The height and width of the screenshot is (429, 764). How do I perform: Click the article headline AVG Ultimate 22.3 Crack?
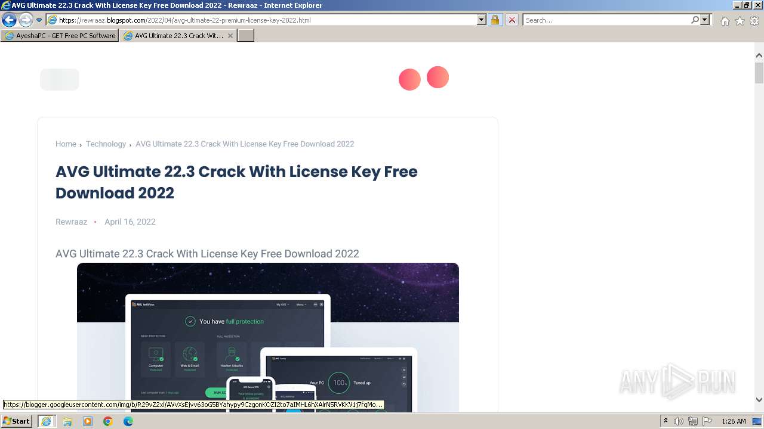pos(236,182)
